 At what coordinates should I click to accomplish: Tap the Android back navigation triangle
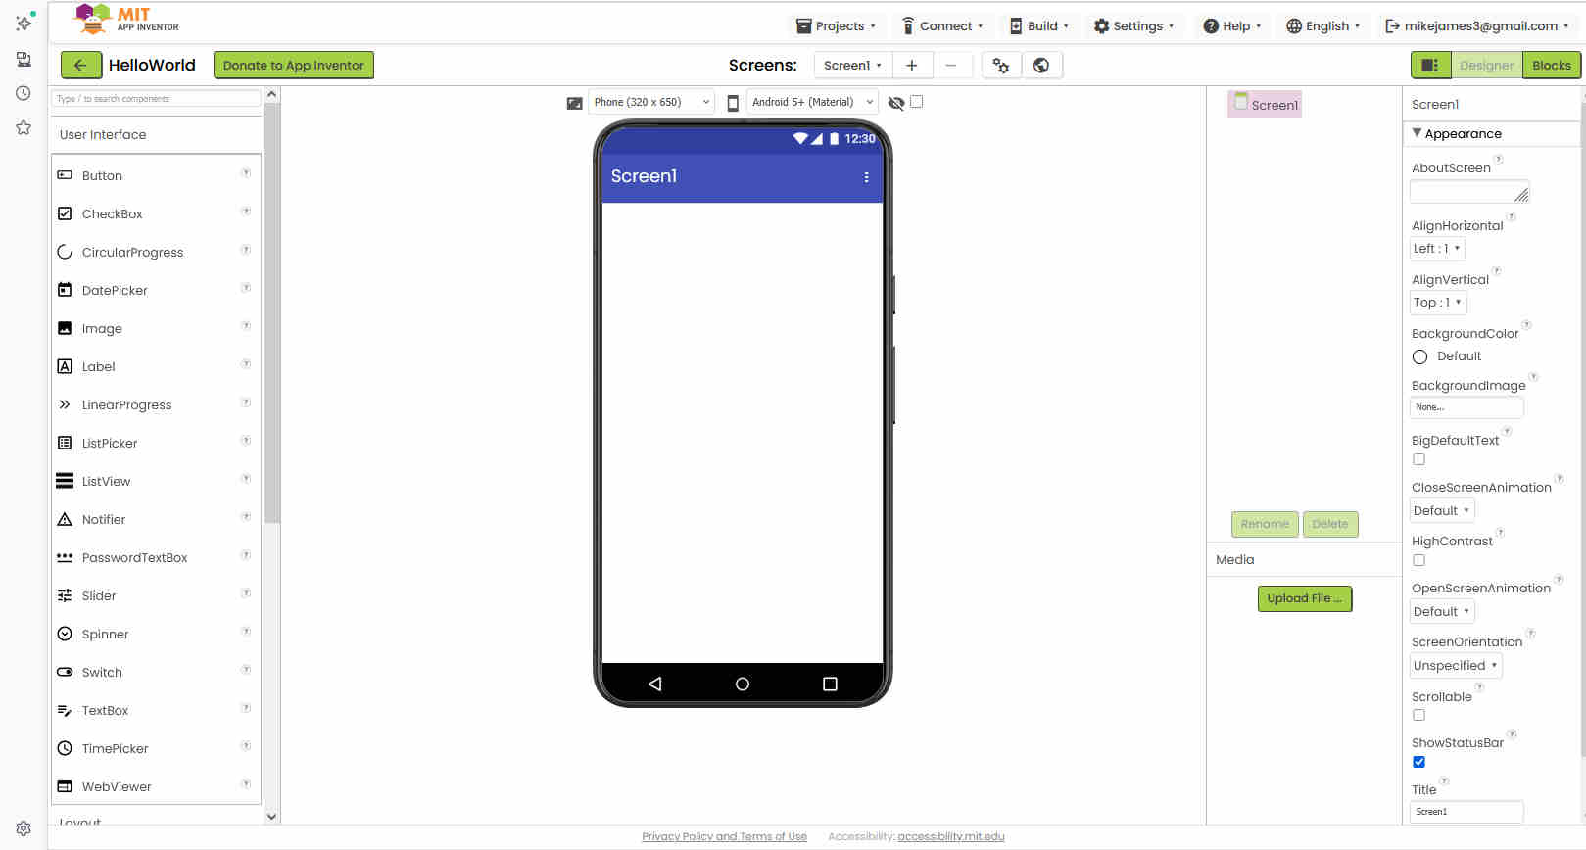(x=655, y=684)
